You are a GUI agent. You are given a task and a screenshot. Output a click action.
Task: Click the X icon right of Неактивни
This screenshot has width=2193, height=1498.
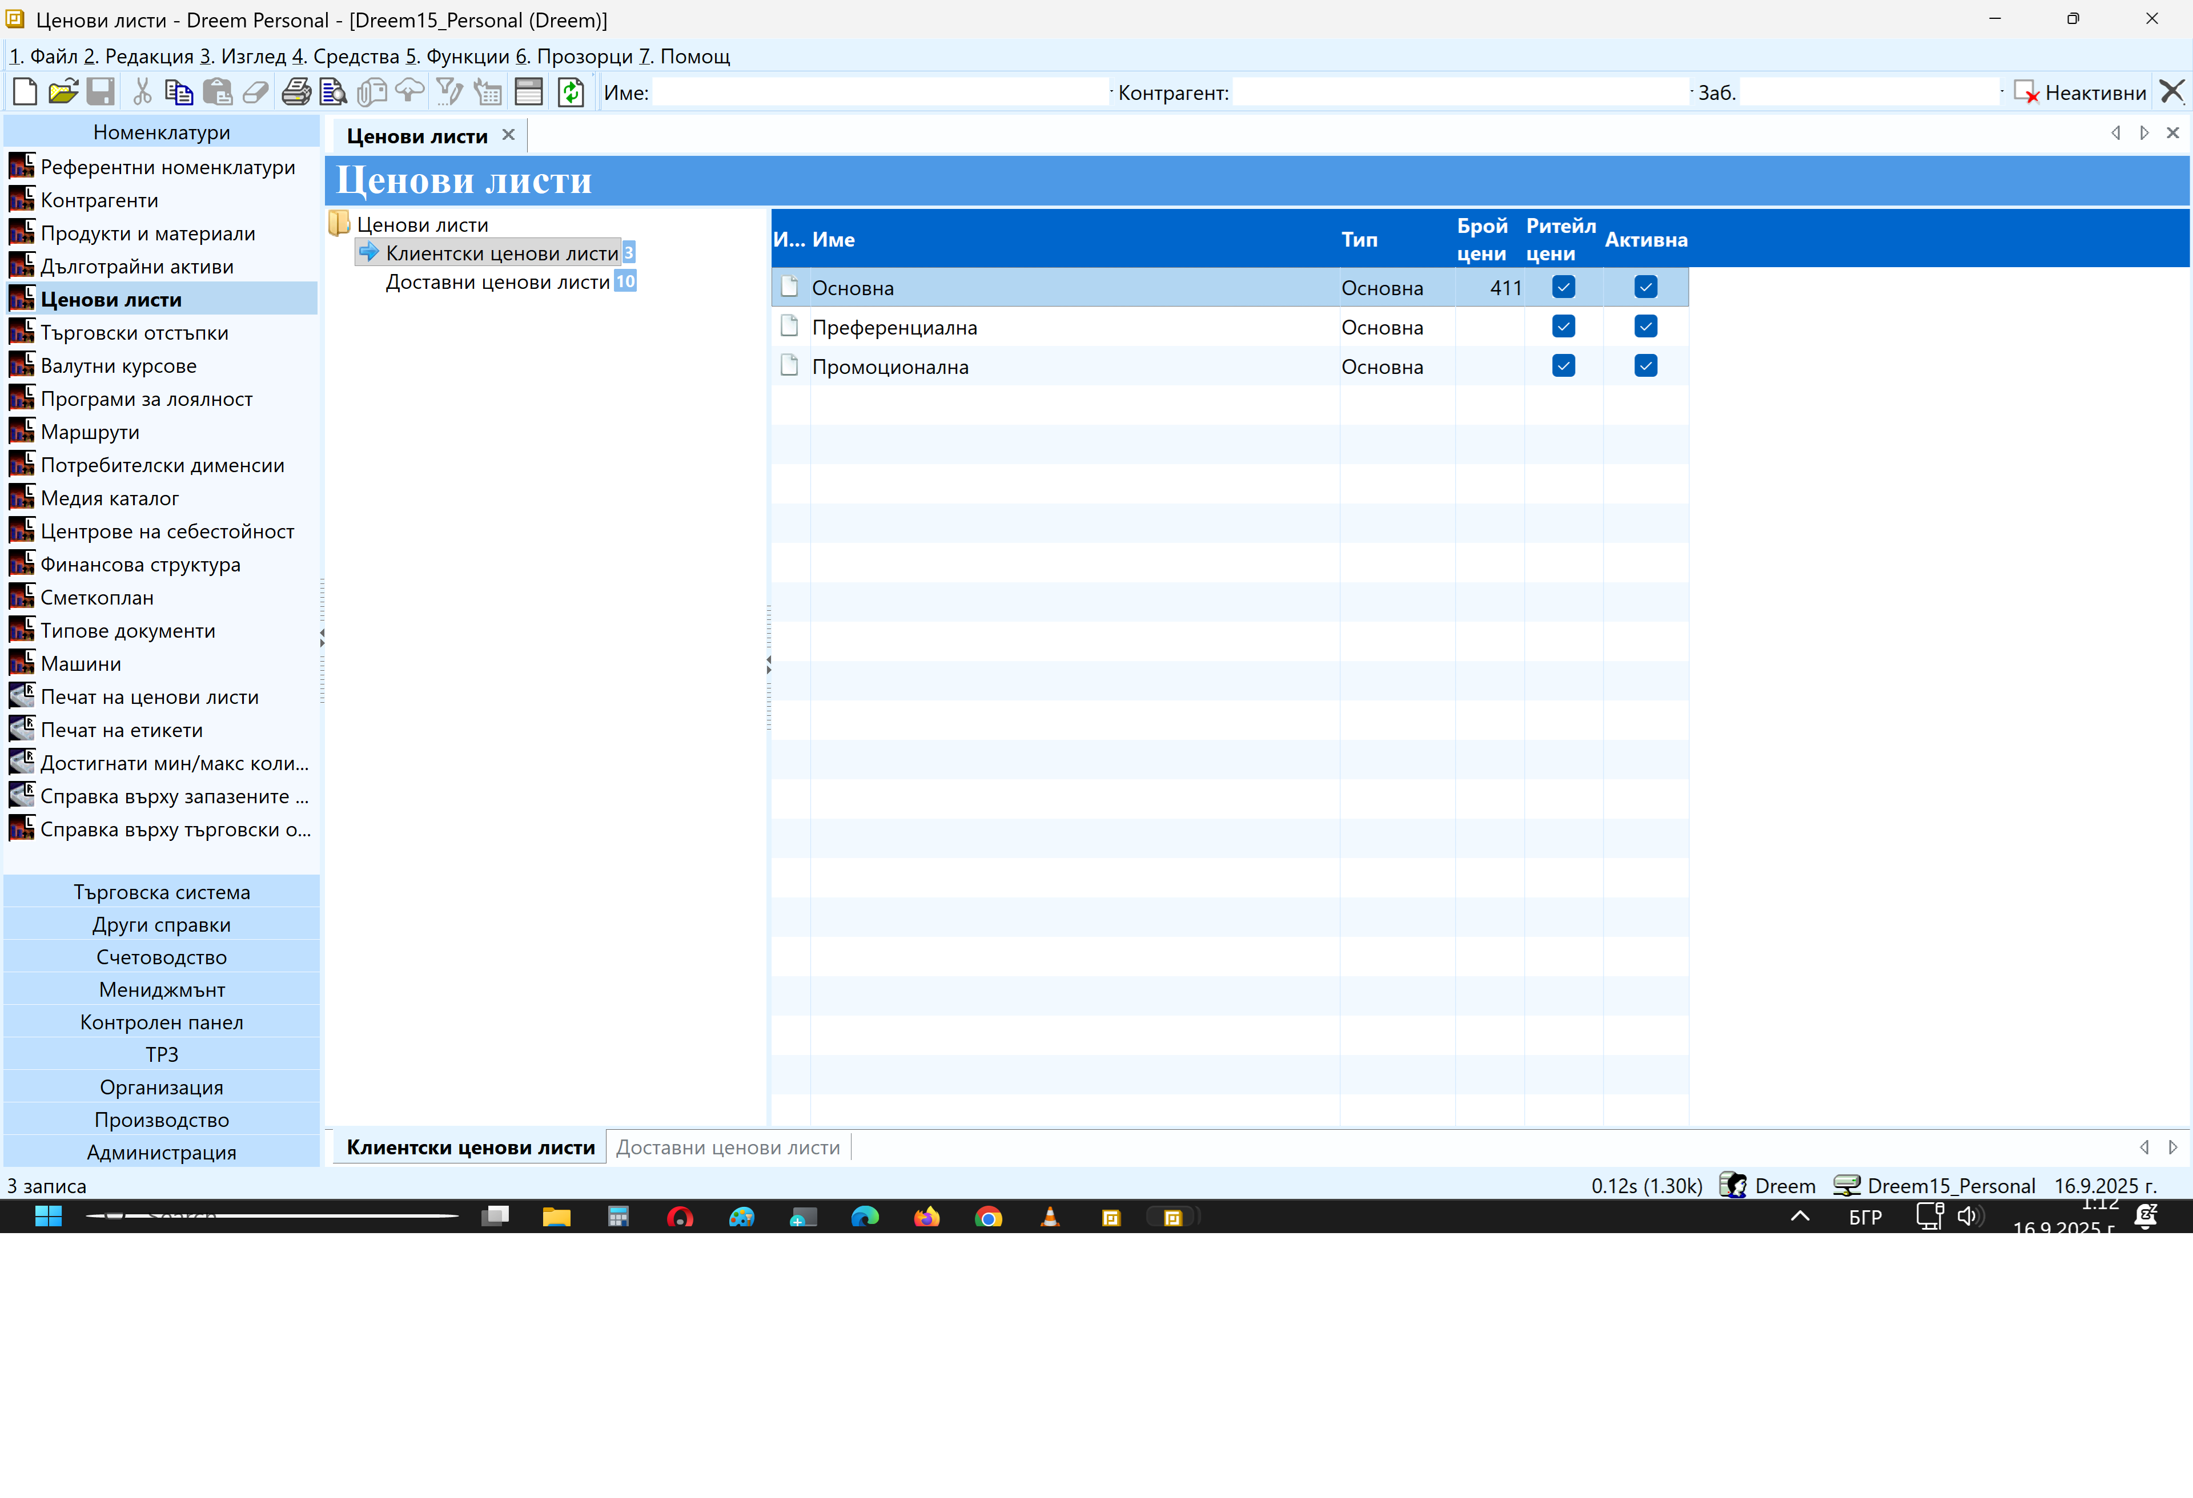pos(2172,92)
